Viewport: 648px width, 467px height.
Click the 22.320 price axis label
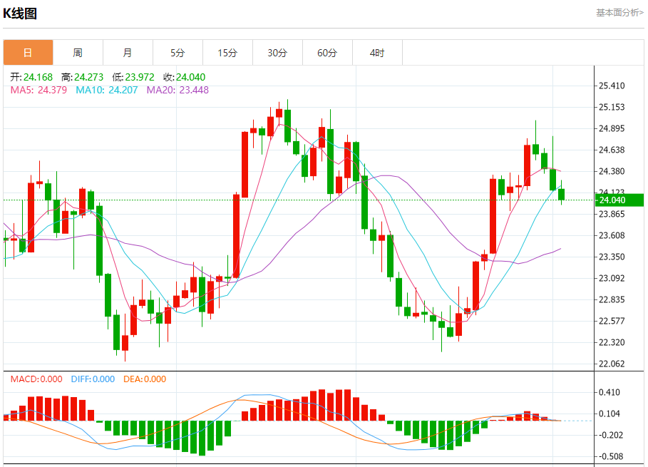(612, 342)
